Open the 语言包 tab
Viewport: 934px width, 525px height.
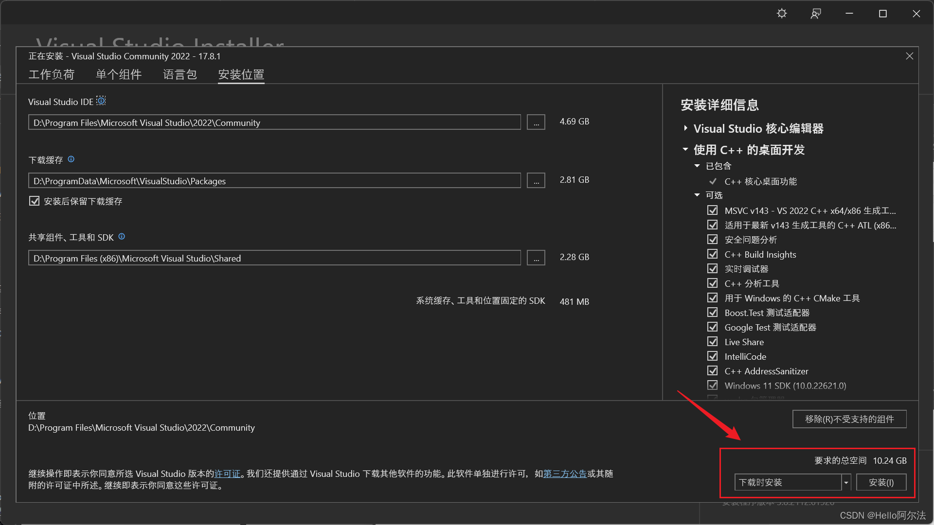[180, 74]
